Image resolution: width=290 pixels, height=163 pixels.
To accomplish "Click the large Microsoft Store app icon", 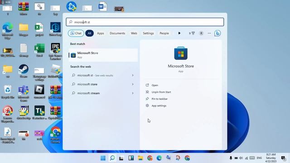I will [x=181, y=53].
